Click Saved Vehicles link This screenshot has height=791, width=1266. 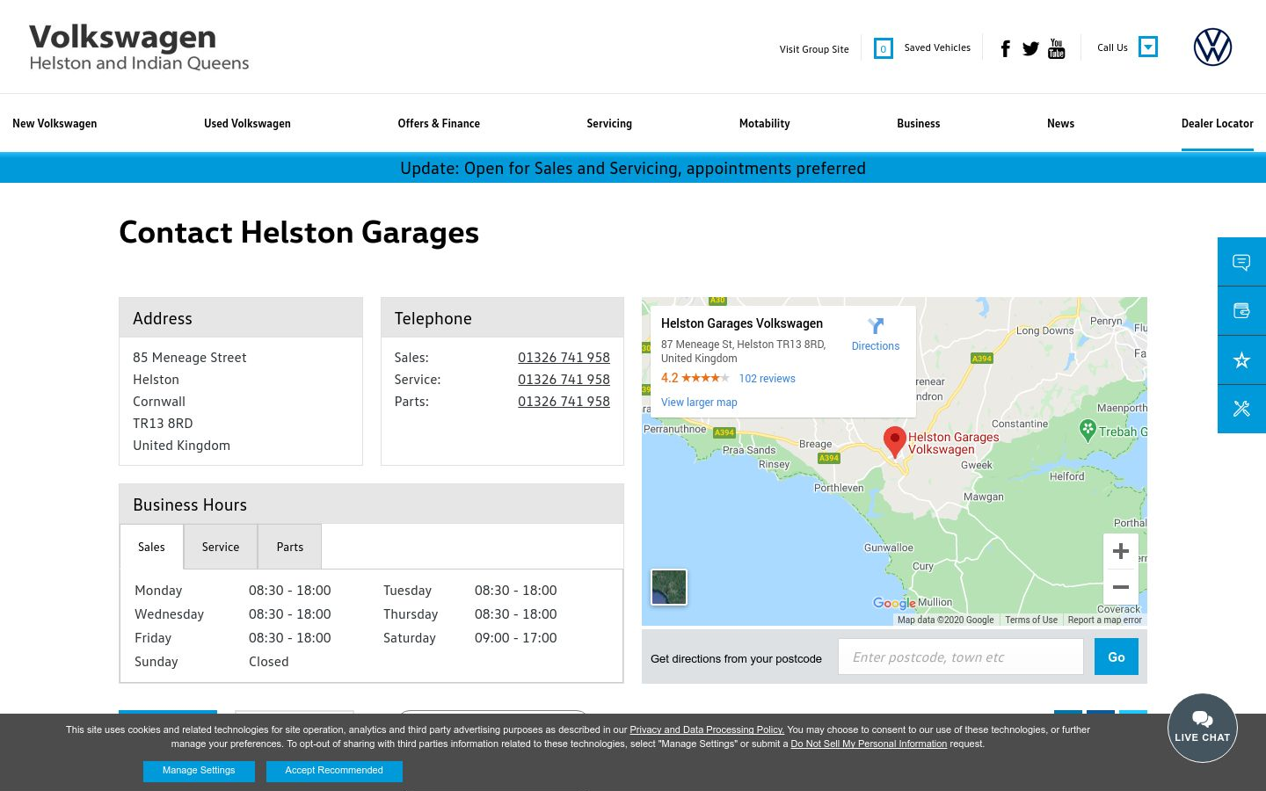[937, 47]
